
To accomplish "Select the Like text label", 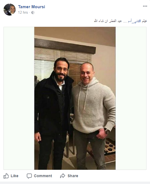I will 14,176.
